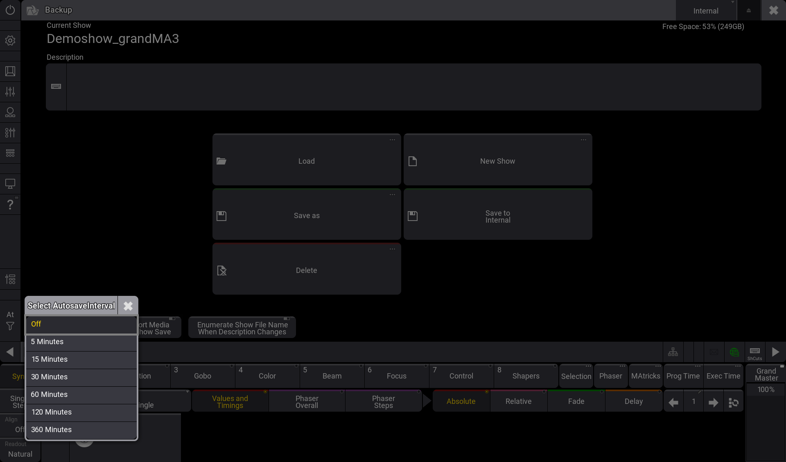Select the Shapers feature group tab

[526, 376]
